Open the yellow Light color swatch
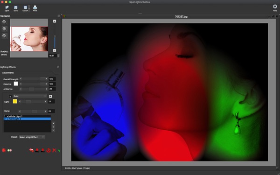The height and width of the screenshot is (175, 280). 15,101
